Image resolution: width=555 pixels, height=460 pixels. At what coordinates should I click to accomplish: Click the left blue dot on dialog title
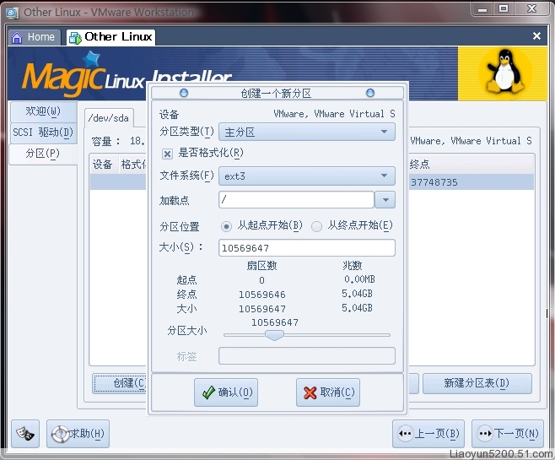point(184,93)
